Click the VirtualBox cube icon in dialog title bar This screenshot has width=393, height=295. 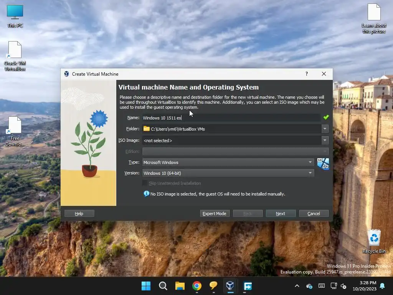pos(66,74)
